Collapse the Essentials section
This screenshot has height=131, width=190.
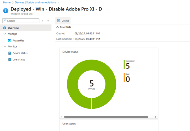[57, 27]
